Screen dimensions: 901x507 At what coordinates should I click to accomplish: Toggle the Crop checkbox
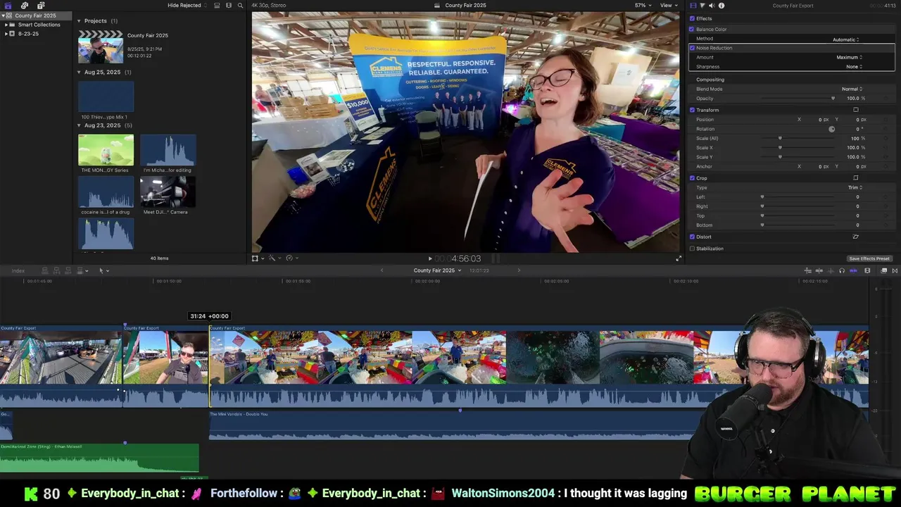692,178
